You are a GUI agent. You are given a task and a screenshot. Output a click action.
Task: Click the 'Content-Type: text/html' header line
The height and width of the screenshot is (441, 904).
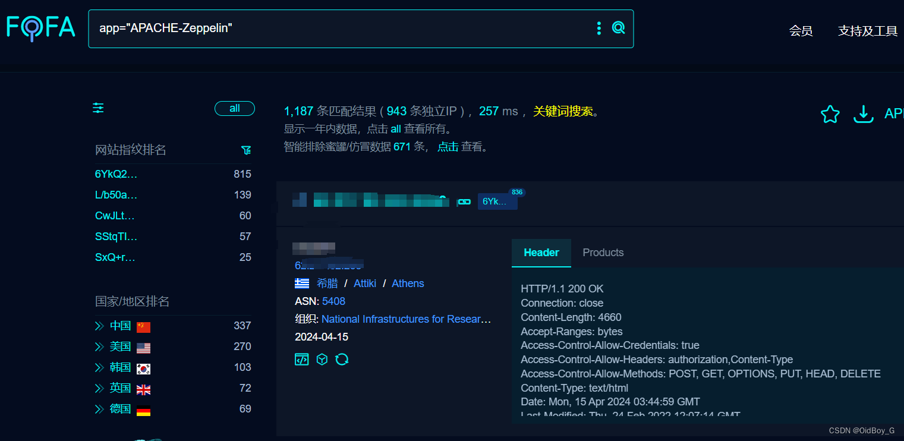(574, 388)
